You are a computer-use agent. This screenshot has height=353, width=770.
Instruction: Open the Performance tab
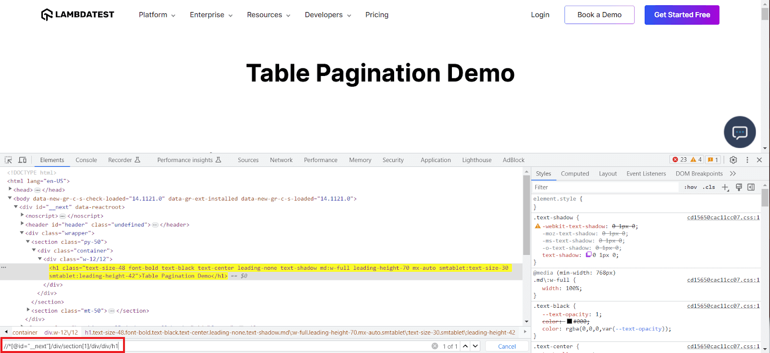(x=321, y=160)
